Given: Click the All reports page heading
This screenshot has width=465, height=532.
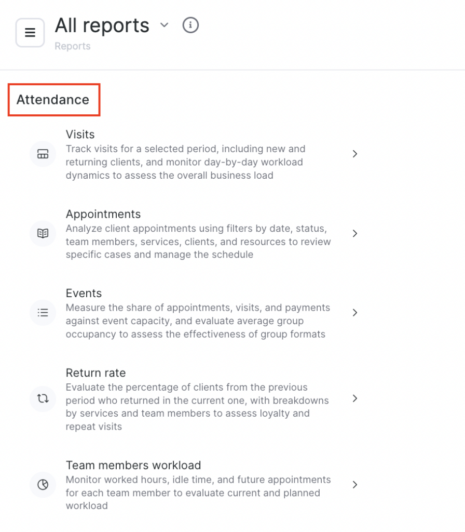Looking at the screenshot, I should [102, 25].
